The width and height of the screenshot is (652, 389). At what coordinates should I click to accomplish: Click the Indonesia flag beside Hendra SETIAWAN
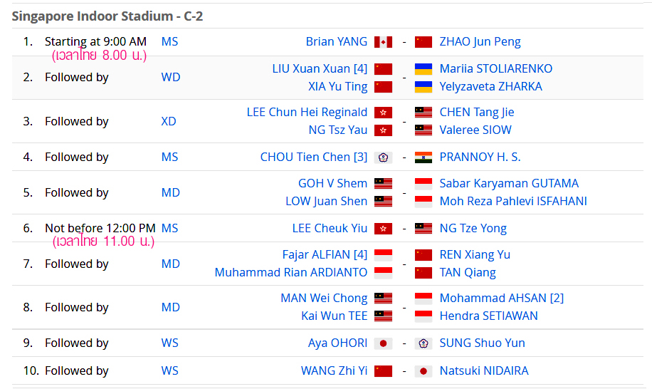pyautogui.click(x=424, y=316)
